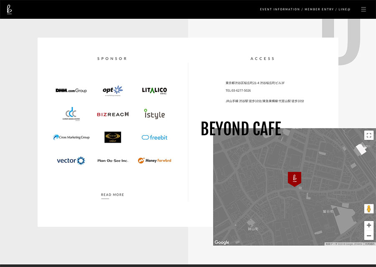
Task: Zoom in on the map
Action: 368,225
